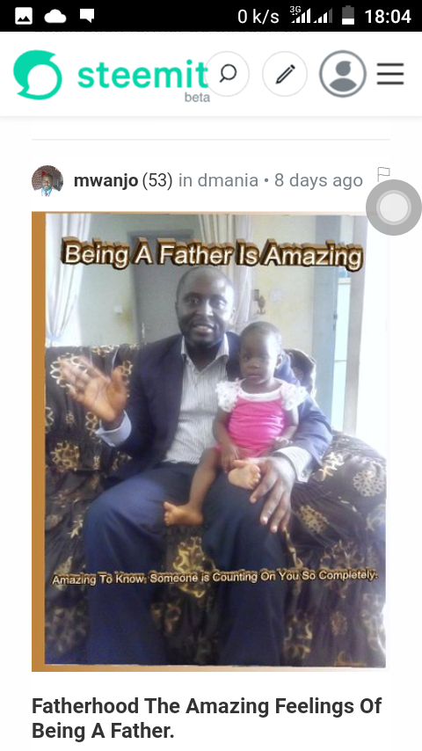The height and width of the screenshot is (751, 422).
Task: Visit the mwanjo username link
Action: [105, 180]
